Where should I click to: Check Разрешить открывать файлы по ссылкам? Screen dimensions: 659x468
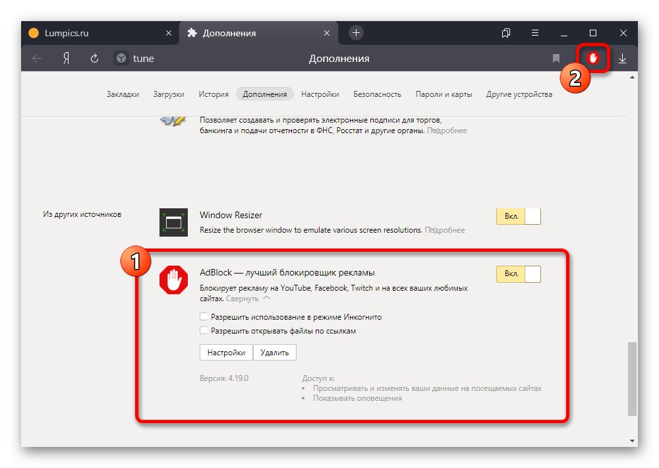[204, 330]
